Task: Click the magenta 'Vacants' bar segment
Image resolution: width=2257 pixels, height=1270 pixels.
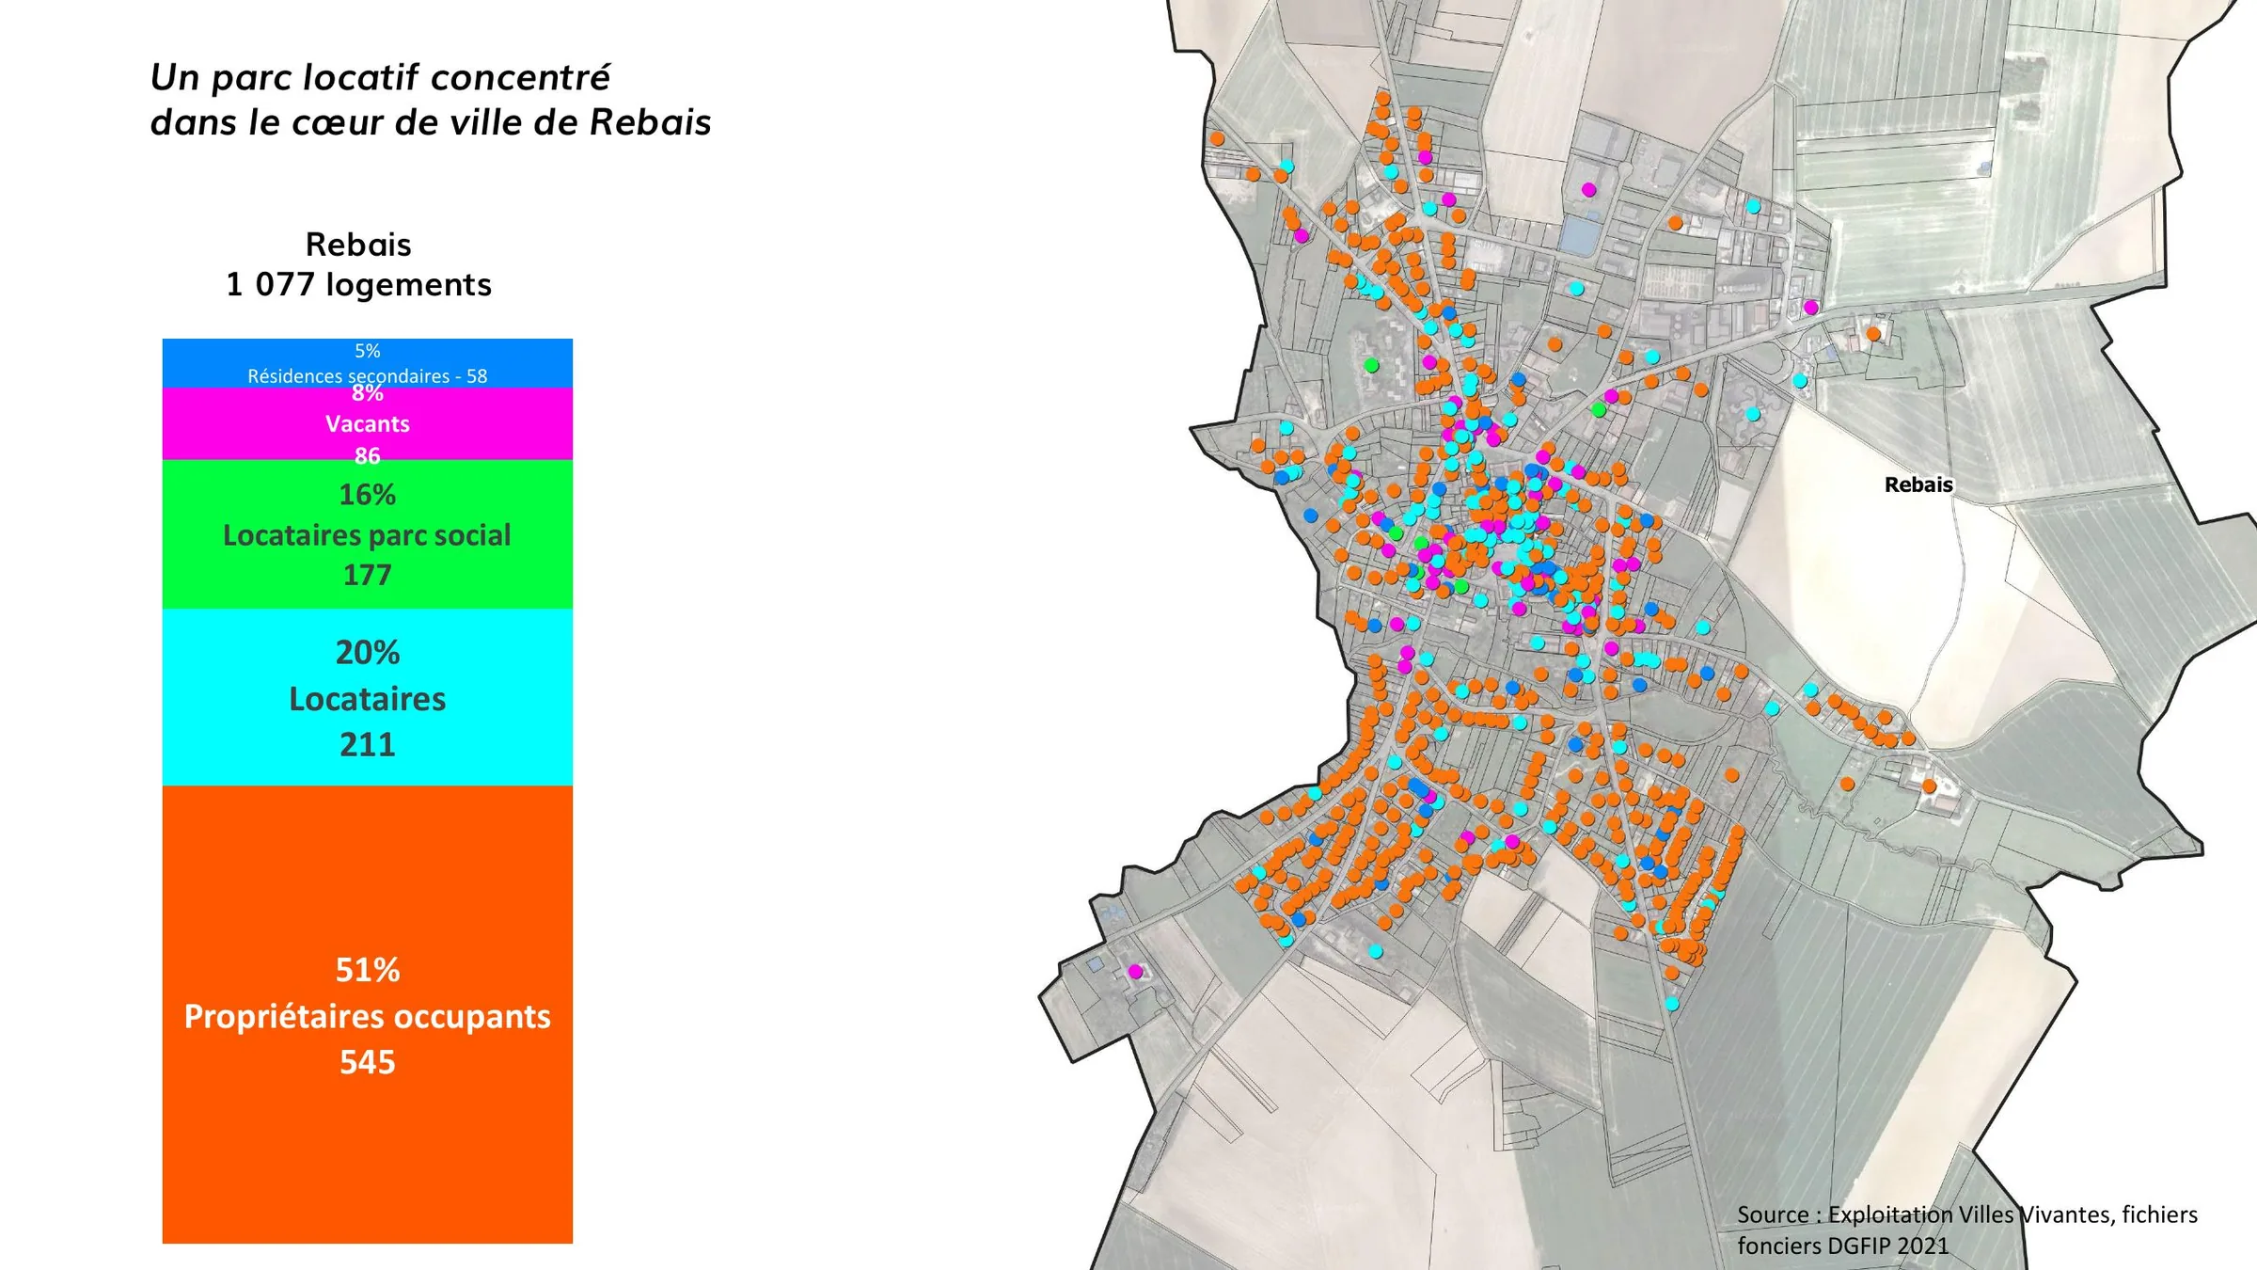Action: click(x=367, y=423)
